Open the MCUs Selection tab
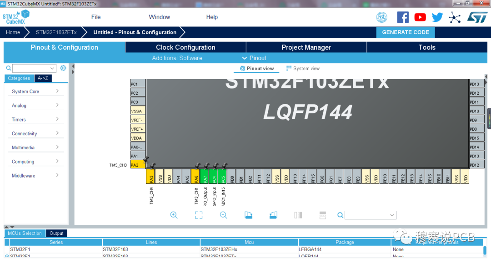This screenshot has height=259, width=491. click(25, 234)
